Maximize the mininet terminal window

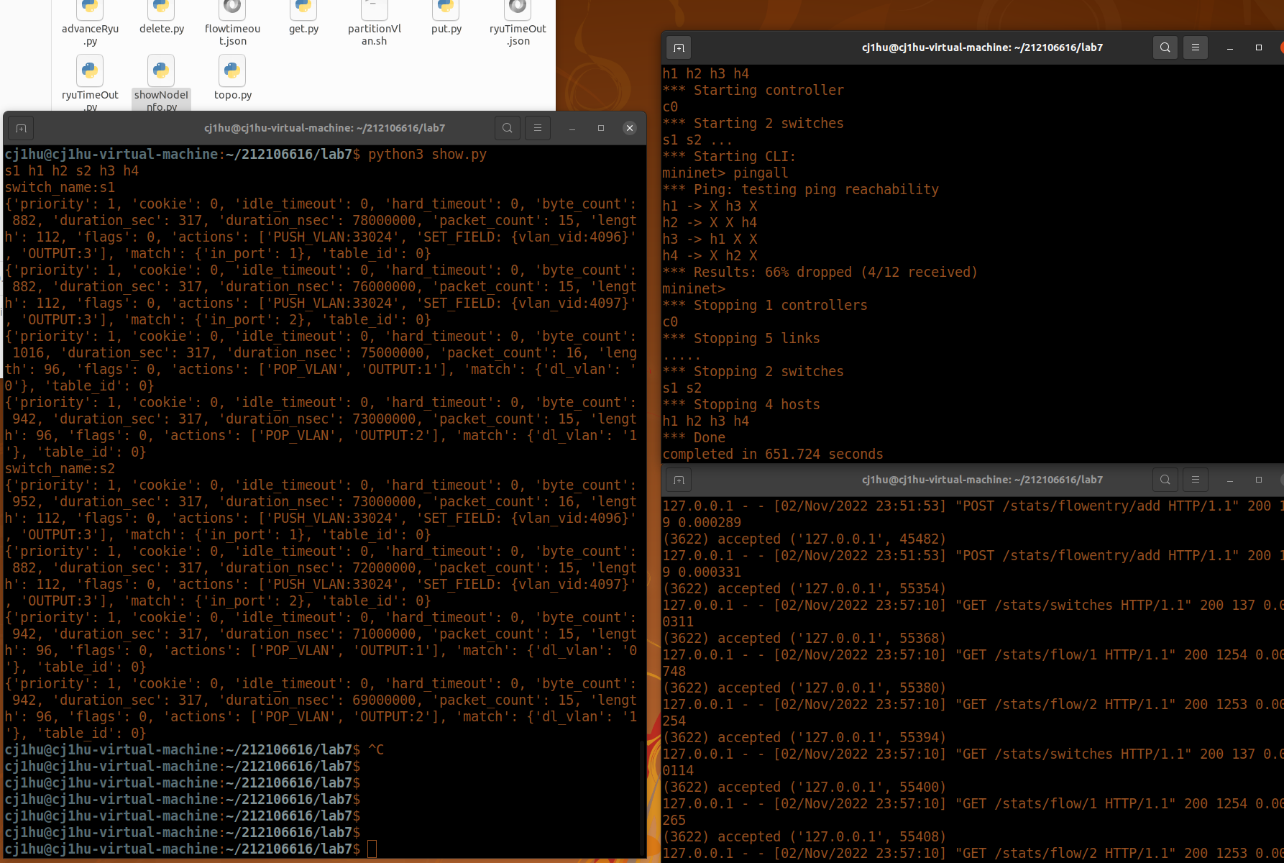[1259, 47]
